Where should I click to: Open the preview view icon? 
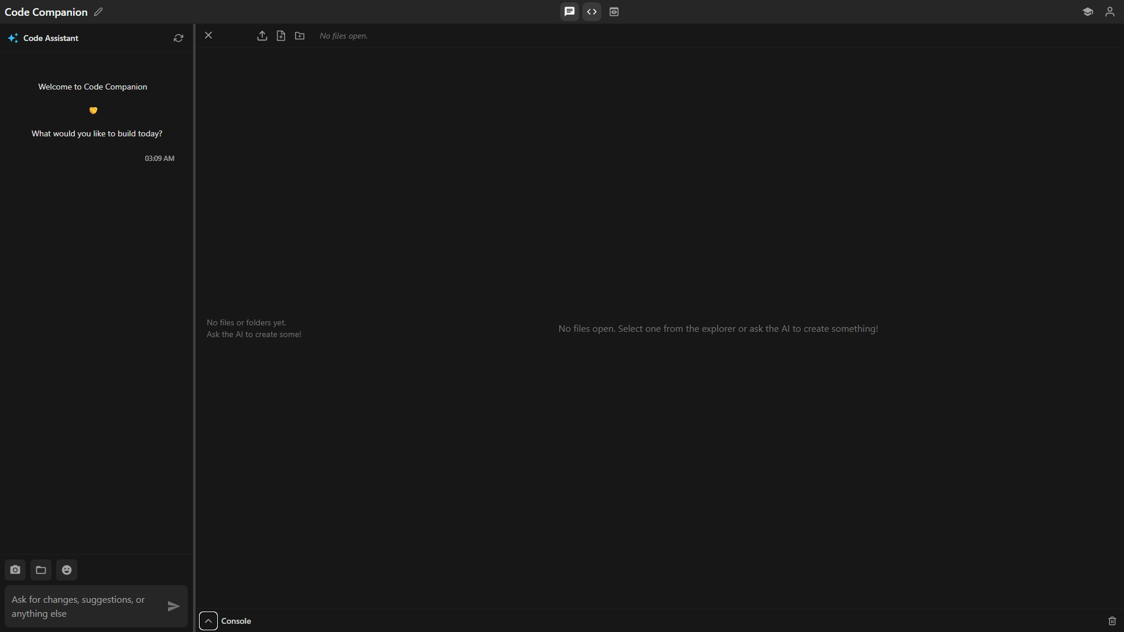pyautogui.click(x=614, y=12)
